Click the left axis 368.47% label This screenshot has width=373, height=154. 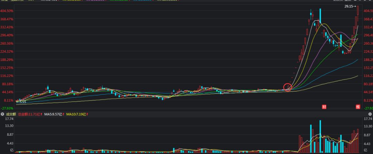coord(7,19)
